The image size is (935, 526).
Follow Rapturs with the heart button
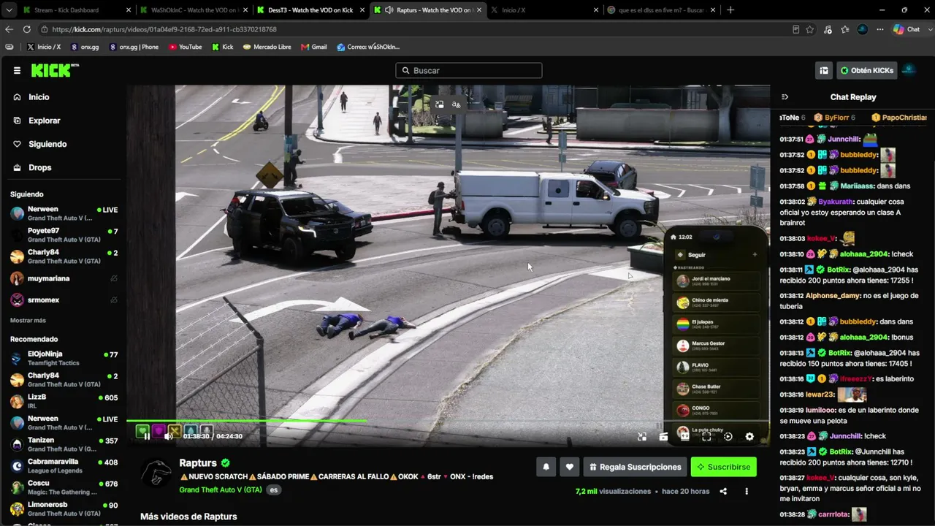pyautogui.click(x=570, y=467)
